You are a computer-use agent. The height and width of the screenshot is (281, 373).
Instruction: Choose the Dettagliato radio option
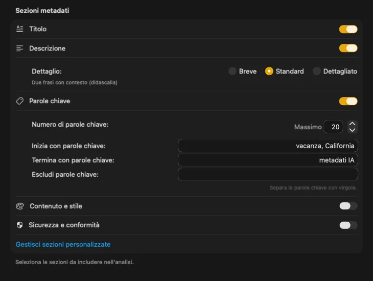(316, 71)
